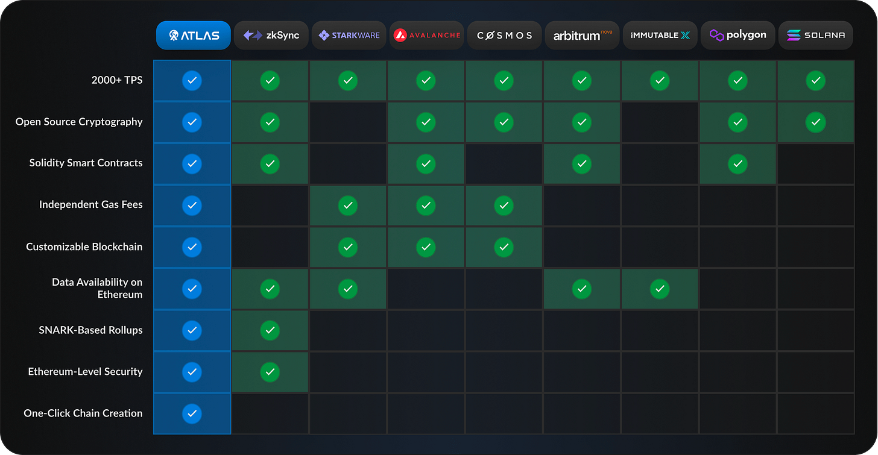878x455 pixels.
Task: Click Atlas checkmark for Customizable Blockchain
Action: click(x=192, y=246)
